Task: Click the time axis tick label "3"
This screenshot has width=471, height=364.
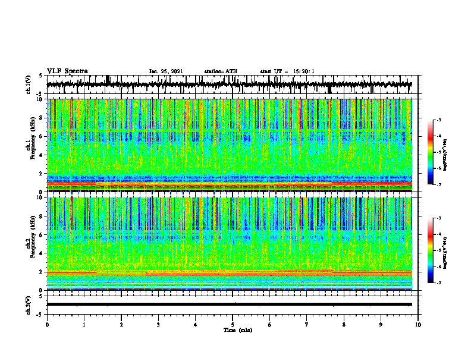Action: 158,325
